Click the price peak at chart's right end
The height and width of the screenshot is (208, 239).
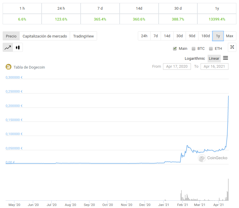[x=228, y=96]
